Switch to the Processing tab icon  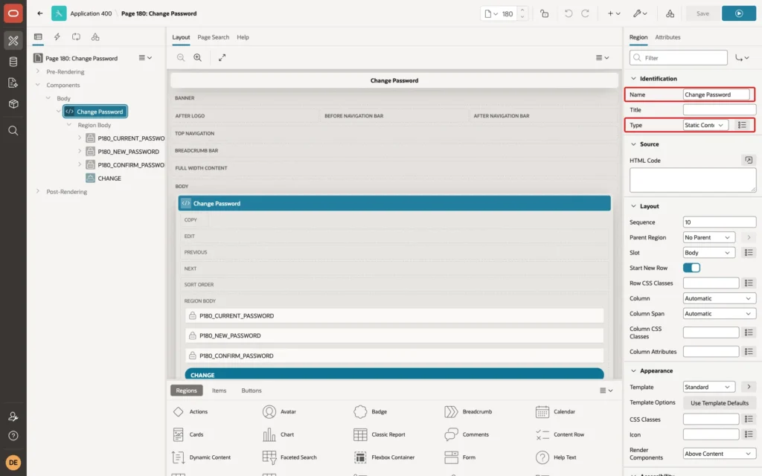pyautogui.click(x=76, y=37)
